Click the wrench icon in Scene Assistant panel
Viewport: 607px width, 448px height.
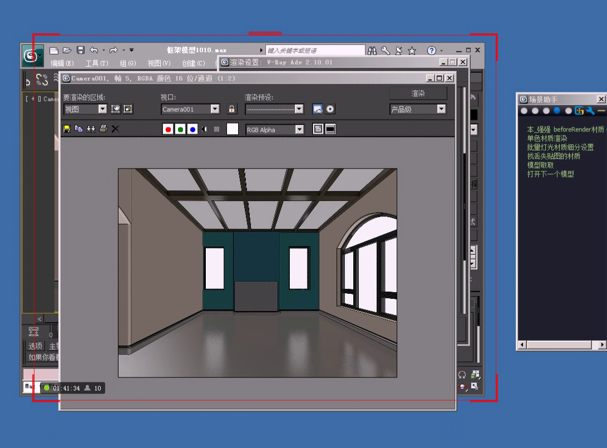590,111
